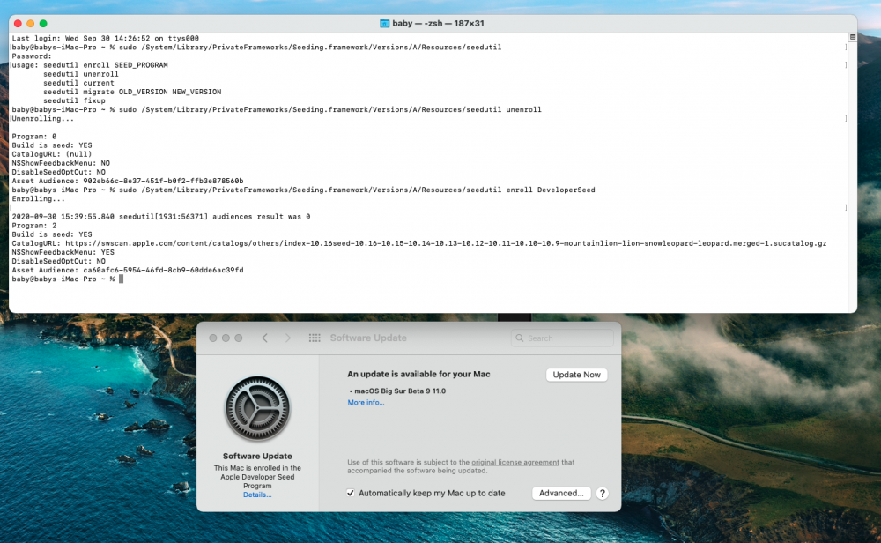
Task: Show all preferences grid icon
Action: tap(315, 338)
